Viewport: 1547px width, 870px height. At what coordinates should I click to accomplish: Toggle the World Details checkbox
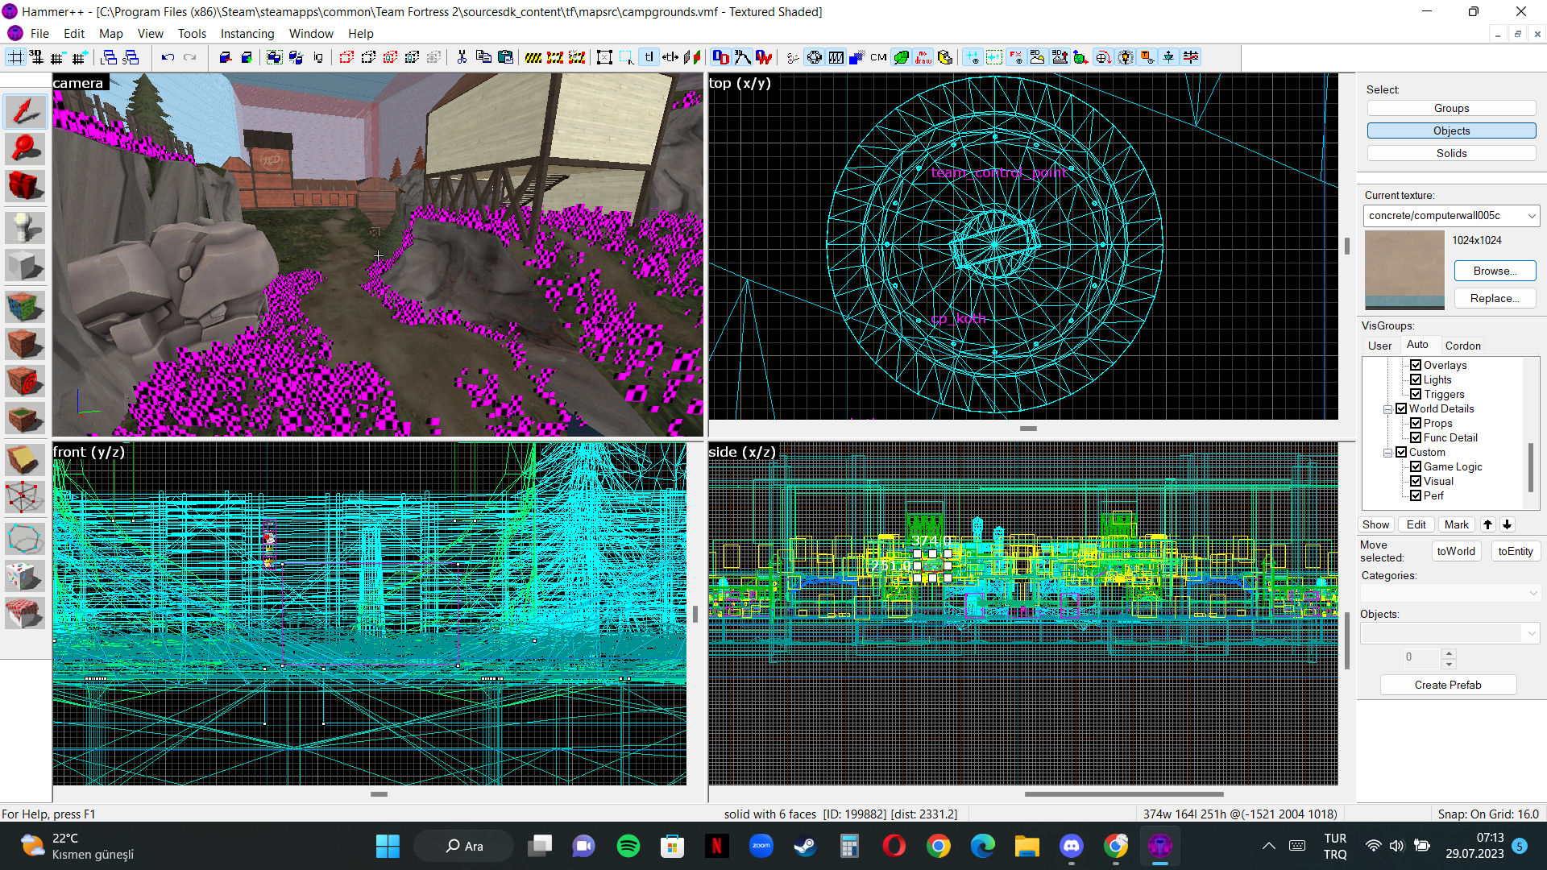[x=1401, y=408]
